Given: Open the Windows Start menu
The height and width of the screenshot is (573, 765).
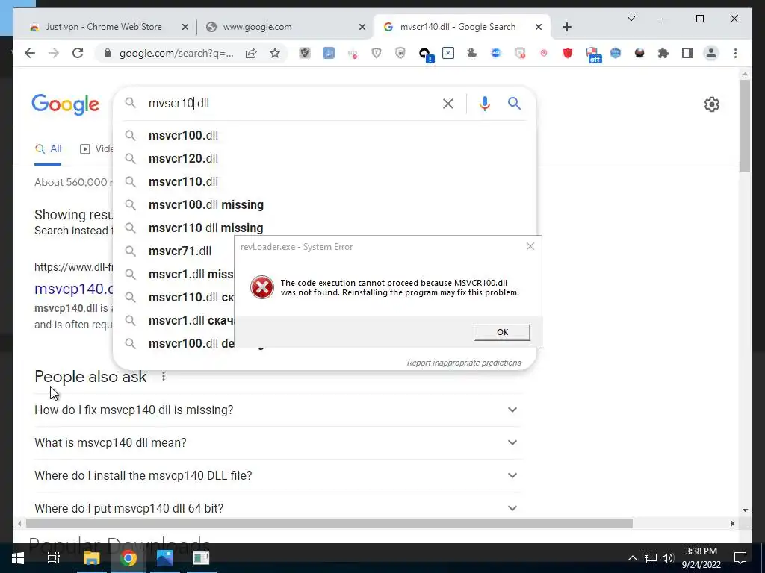Looking at the screenshot, I should tap(18, 558).
